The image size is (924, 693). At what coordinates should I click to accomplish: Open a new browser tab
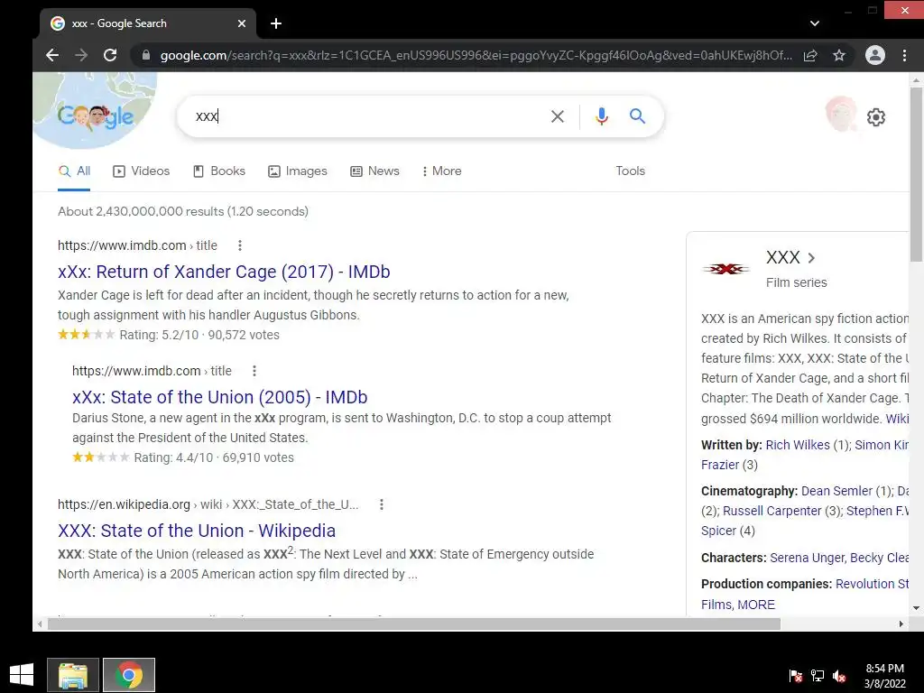tap(276, 23)
